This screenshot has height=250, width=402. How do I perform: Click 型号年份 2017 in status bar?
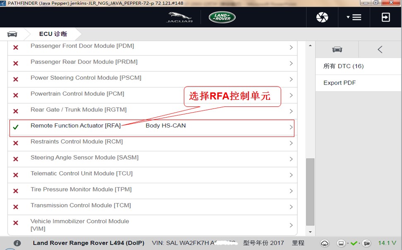point(263,243)
